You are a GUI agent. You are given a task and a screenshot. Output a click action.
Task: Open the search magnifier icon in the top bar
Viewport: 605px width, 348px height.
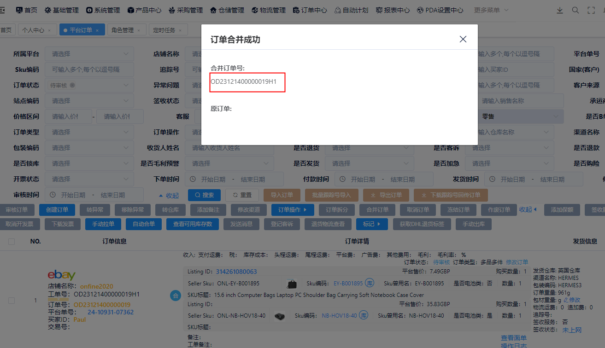(x=576, y=10)
